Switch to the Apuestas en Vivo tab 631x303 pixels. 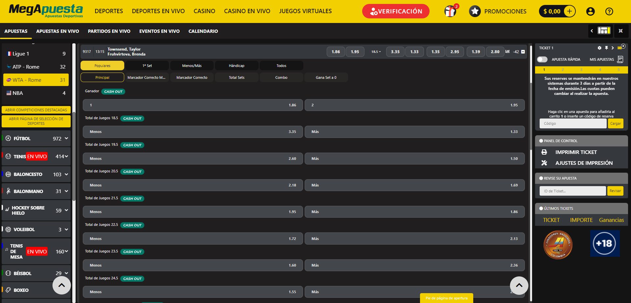tap(58, 31)
